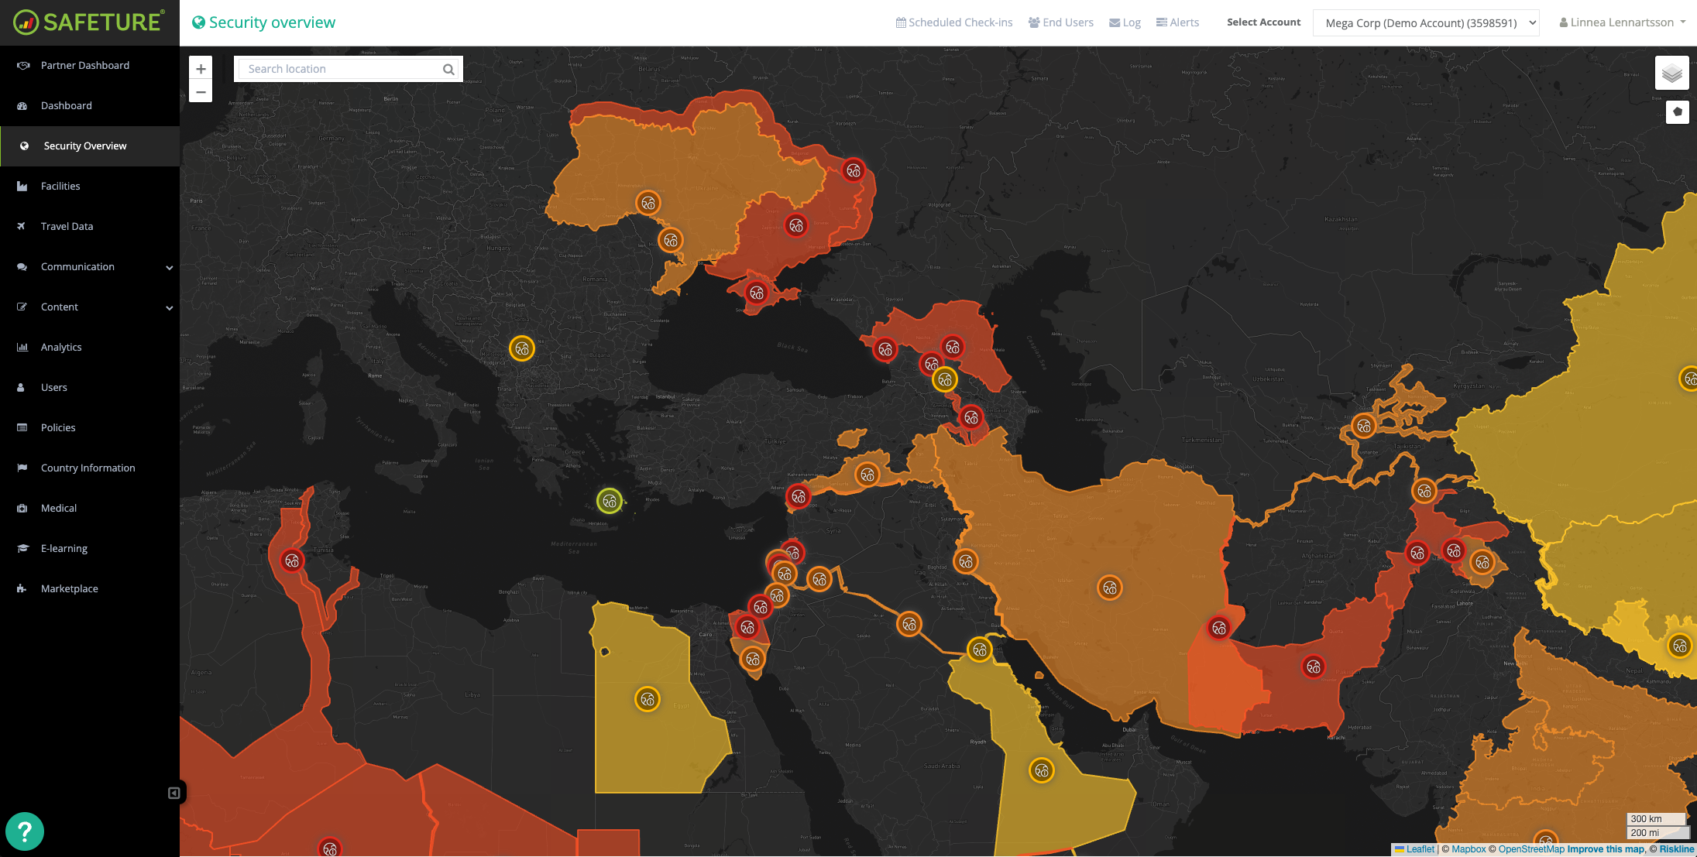Open the map layers control
The width and height of the screenshot is (1697, 857).
coord(1671,74)
